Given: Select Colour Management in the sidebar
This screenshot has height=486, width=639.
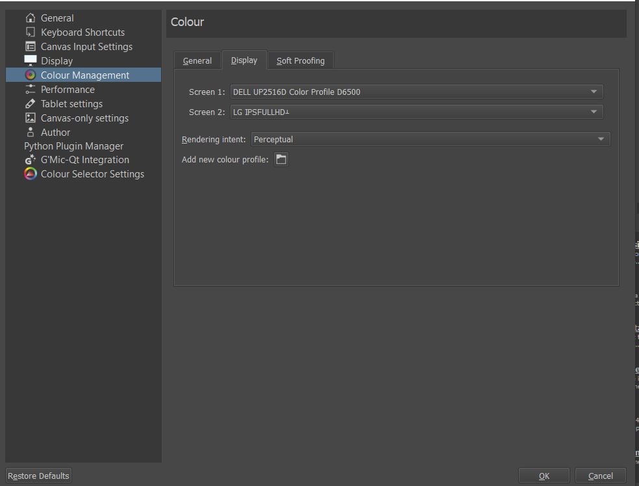Looking at the screenshot, I should tap(84, 75).
